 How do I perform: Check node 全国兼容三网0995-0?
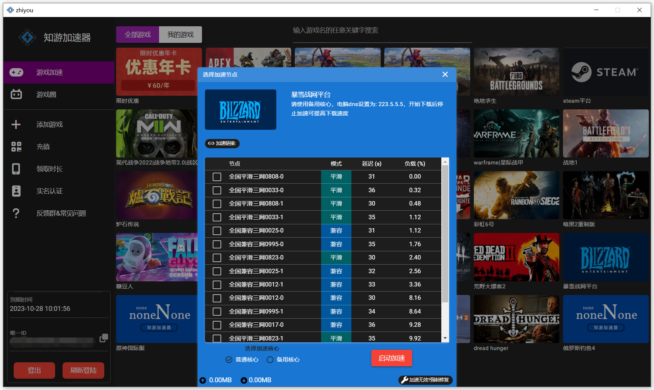tap(217, 244)
